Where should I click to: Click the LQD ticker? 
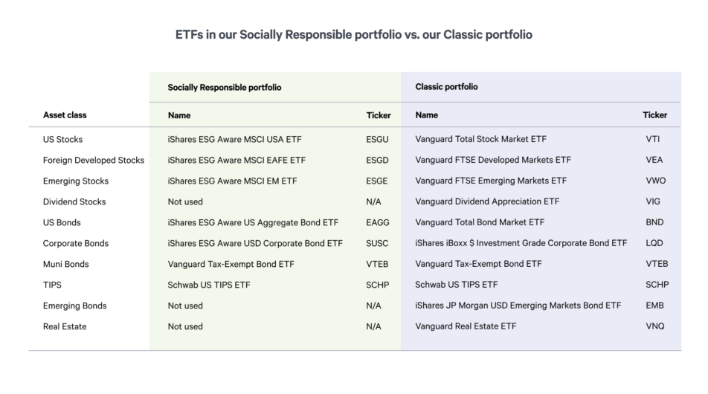point(654,243)
